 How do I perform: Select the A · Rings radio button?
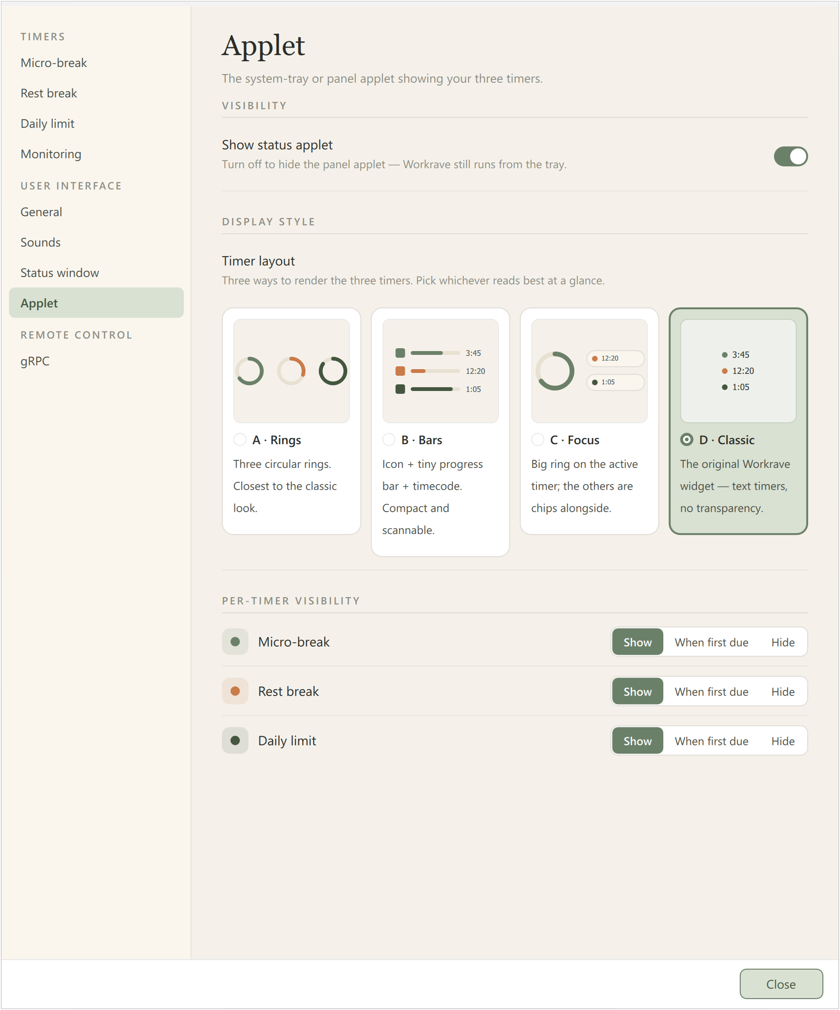239,439
